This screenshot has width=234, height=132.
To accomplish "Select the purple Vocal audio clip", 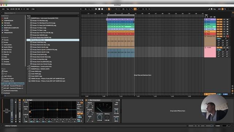I will click(120, 19).
